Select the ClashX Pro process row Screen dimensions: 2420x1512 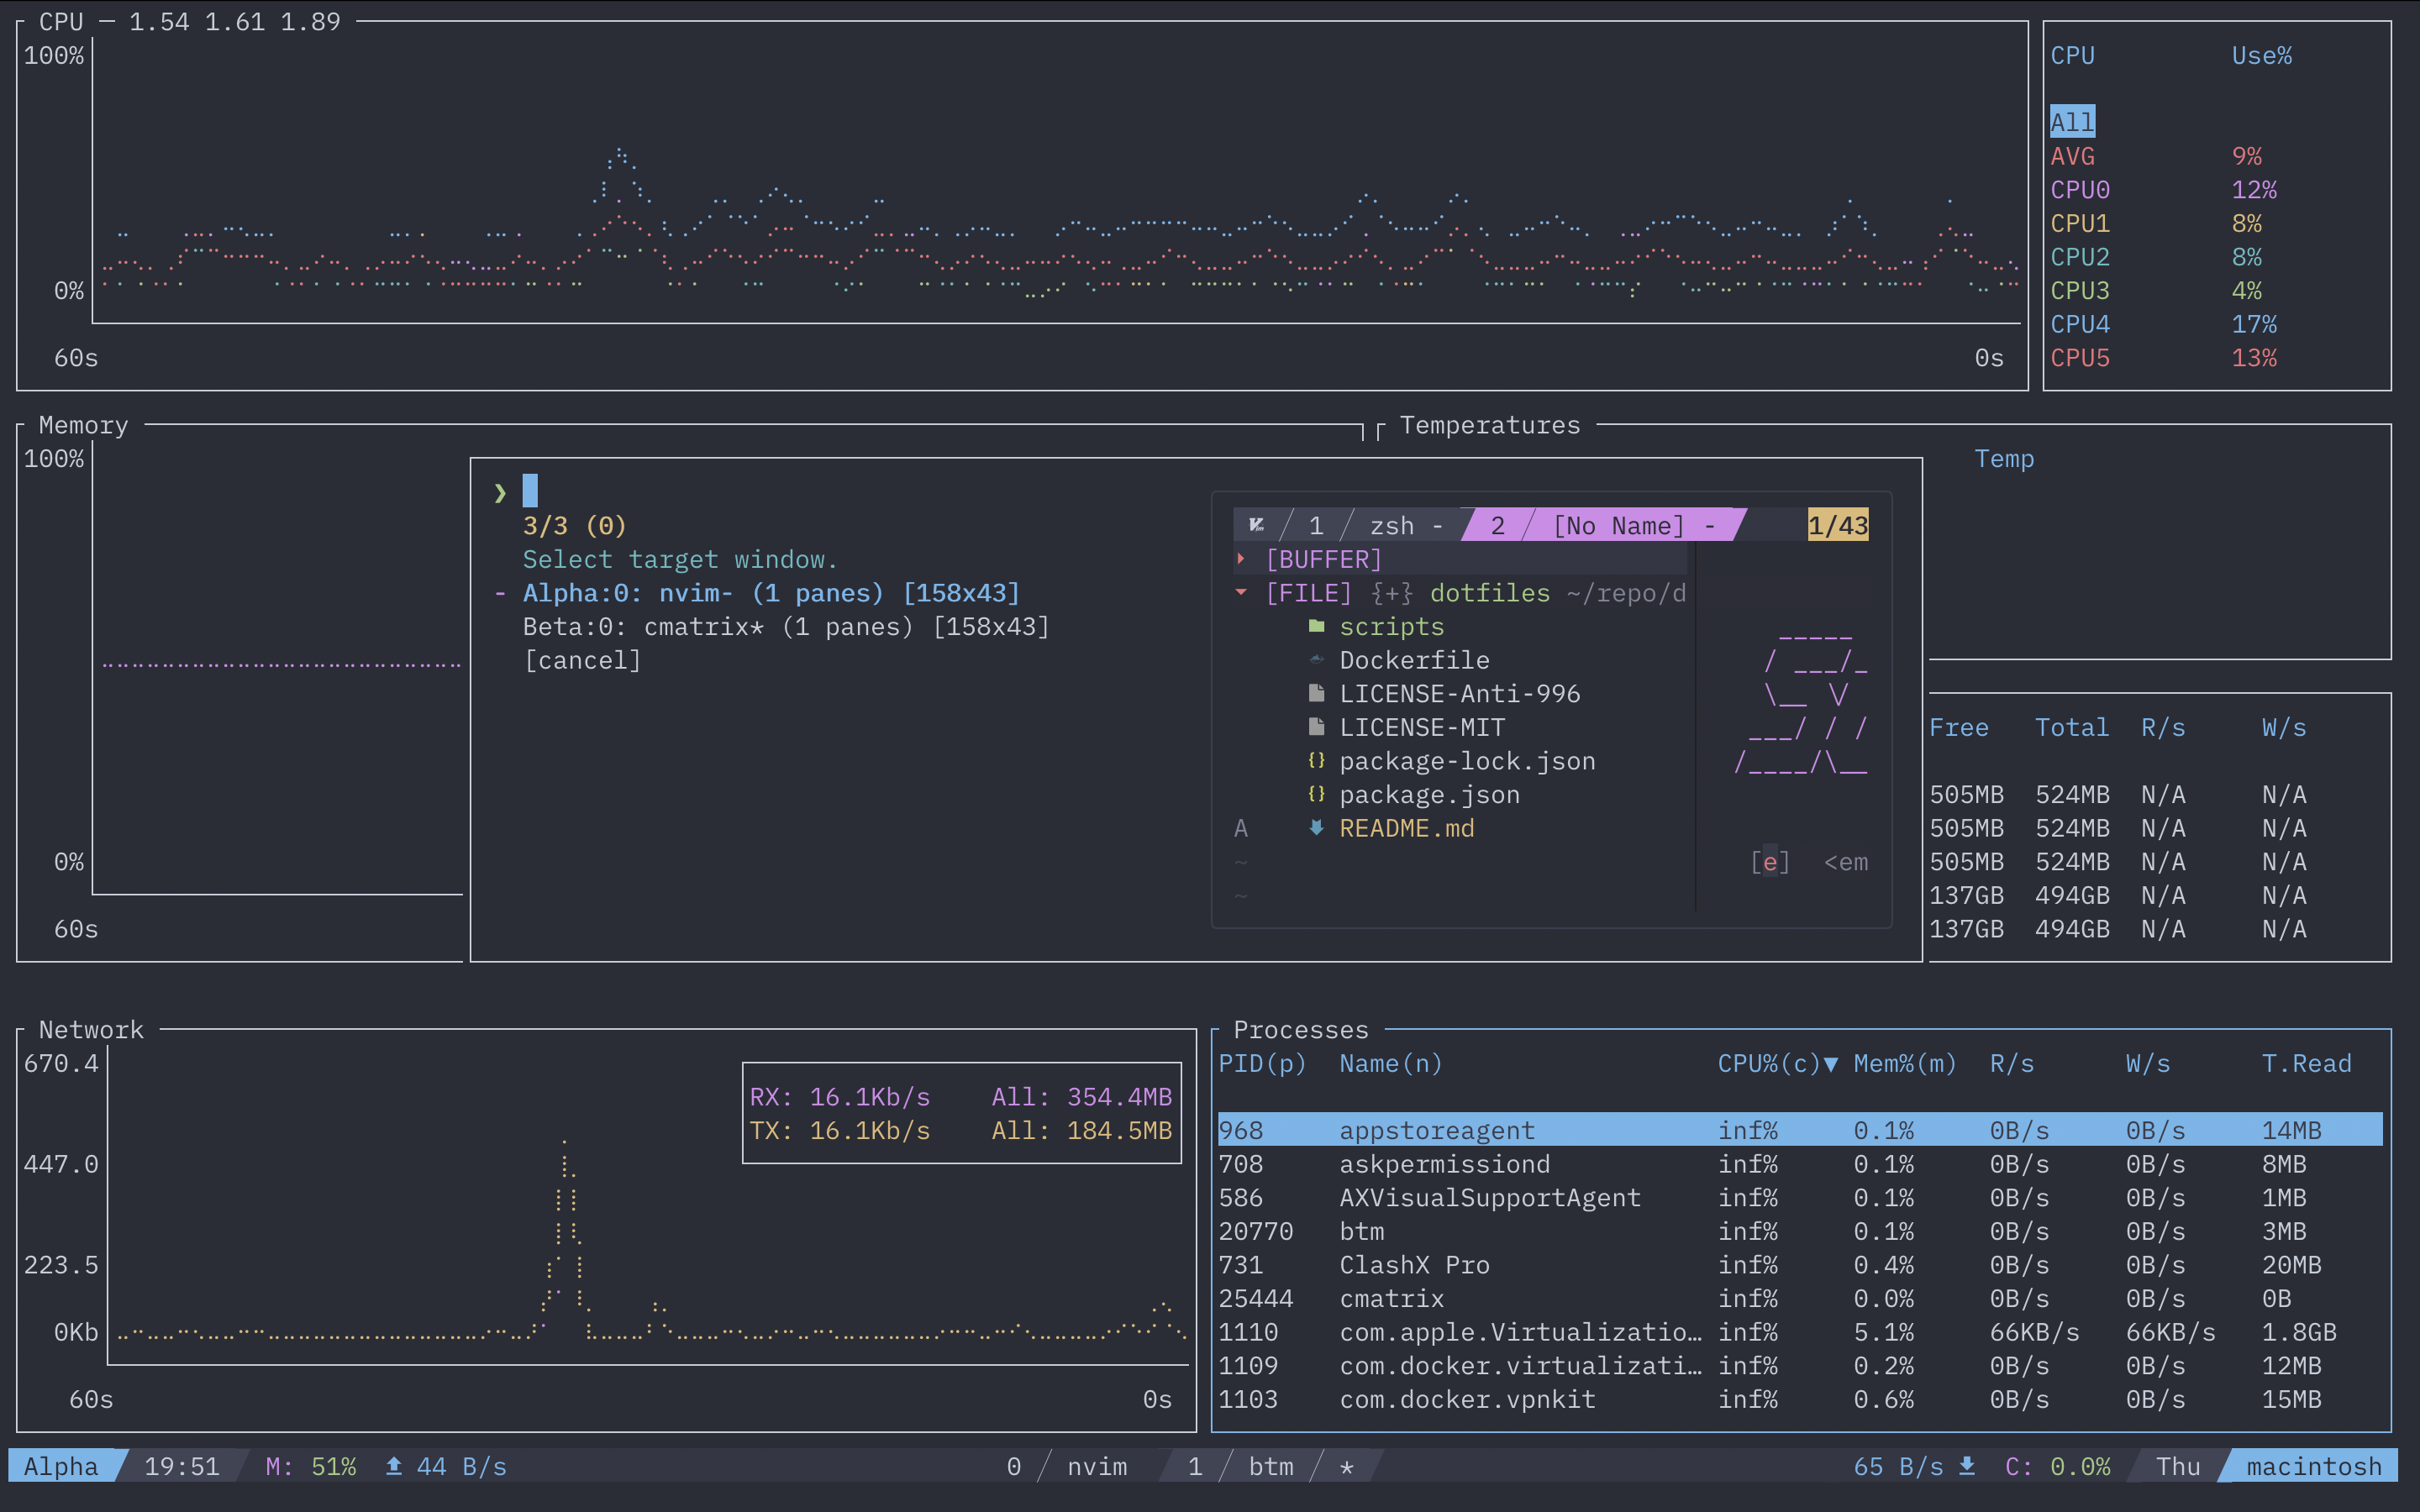[1414, 1265]
